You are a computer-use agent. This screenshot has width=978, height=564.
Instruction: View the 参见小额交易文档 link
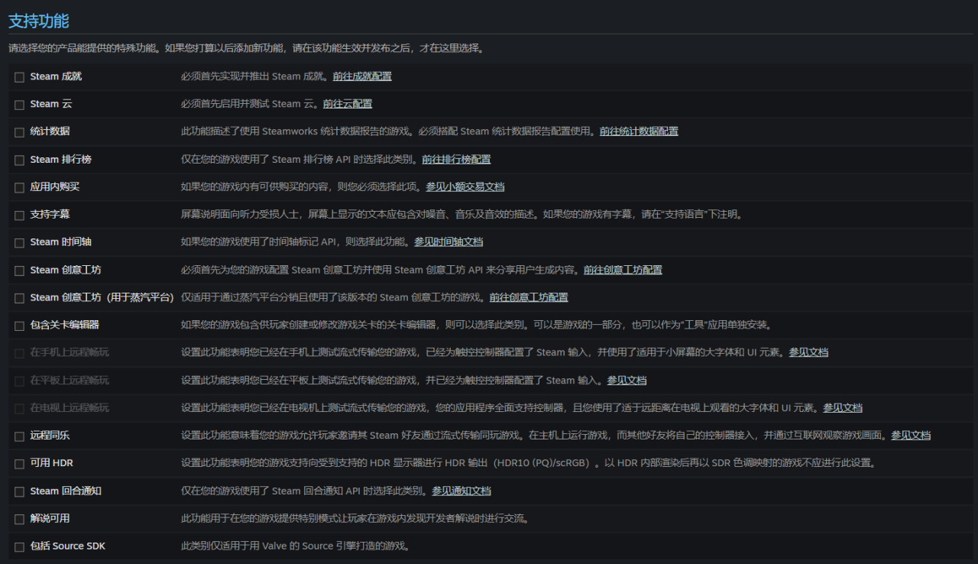pyautogui.click(x=465, y=187)
